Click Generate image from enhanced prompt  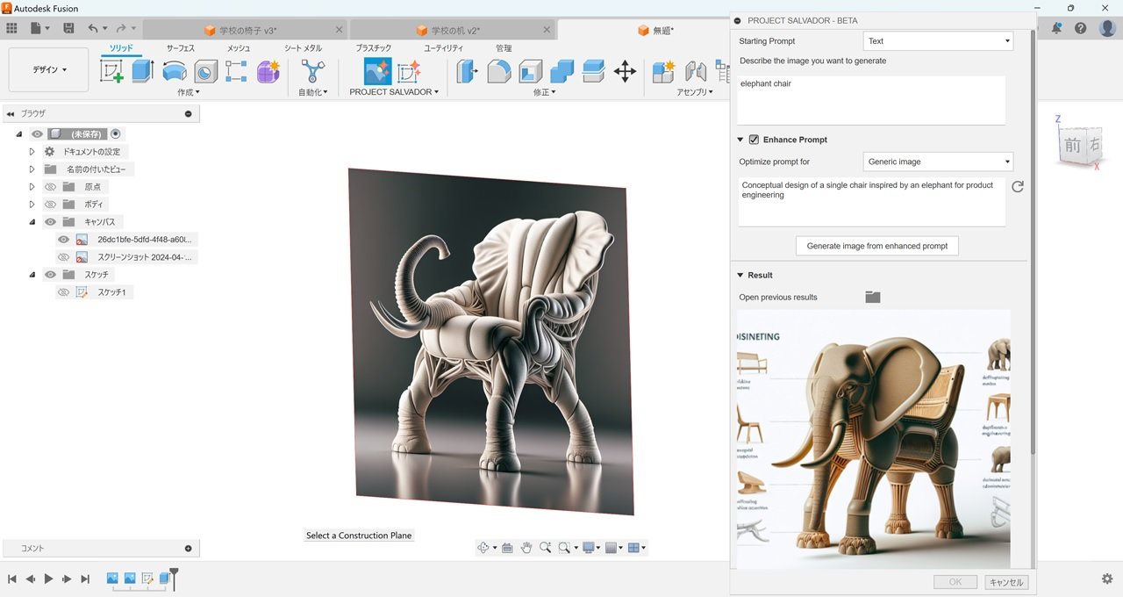point(876,246)
